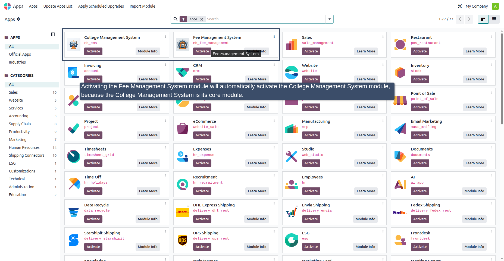Select the kanban view icon
504x261 pixels.
[x=483, y=19]
